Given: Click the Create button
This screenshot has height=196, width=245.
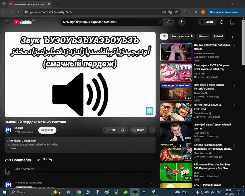Looking at the screenshot, I should (207, 22).
